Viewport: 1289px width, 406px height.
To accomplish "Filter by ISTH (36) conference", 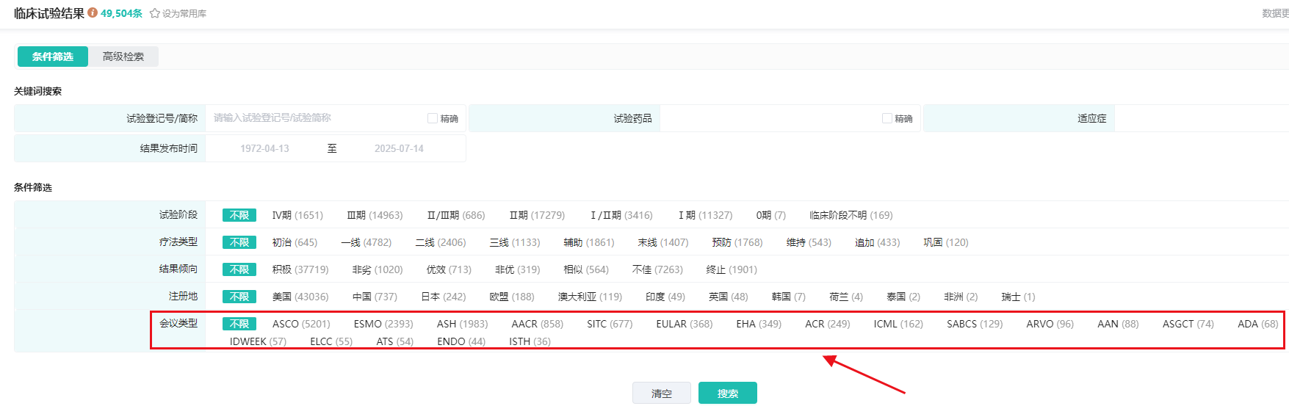I will [530, 341].
